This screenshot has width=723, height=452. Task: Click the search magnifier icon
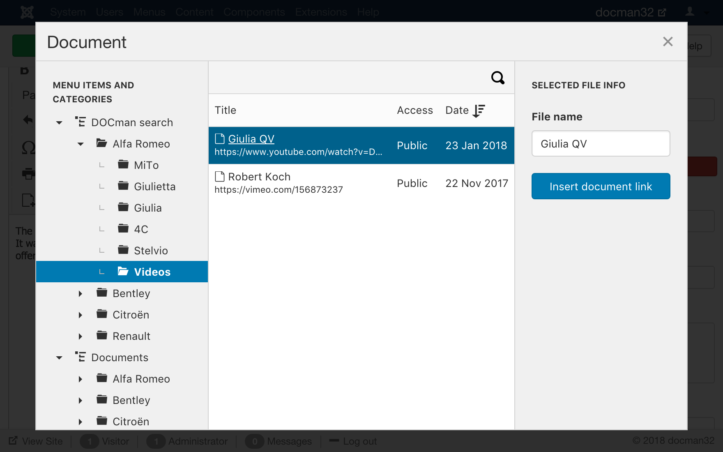point(497,78)
